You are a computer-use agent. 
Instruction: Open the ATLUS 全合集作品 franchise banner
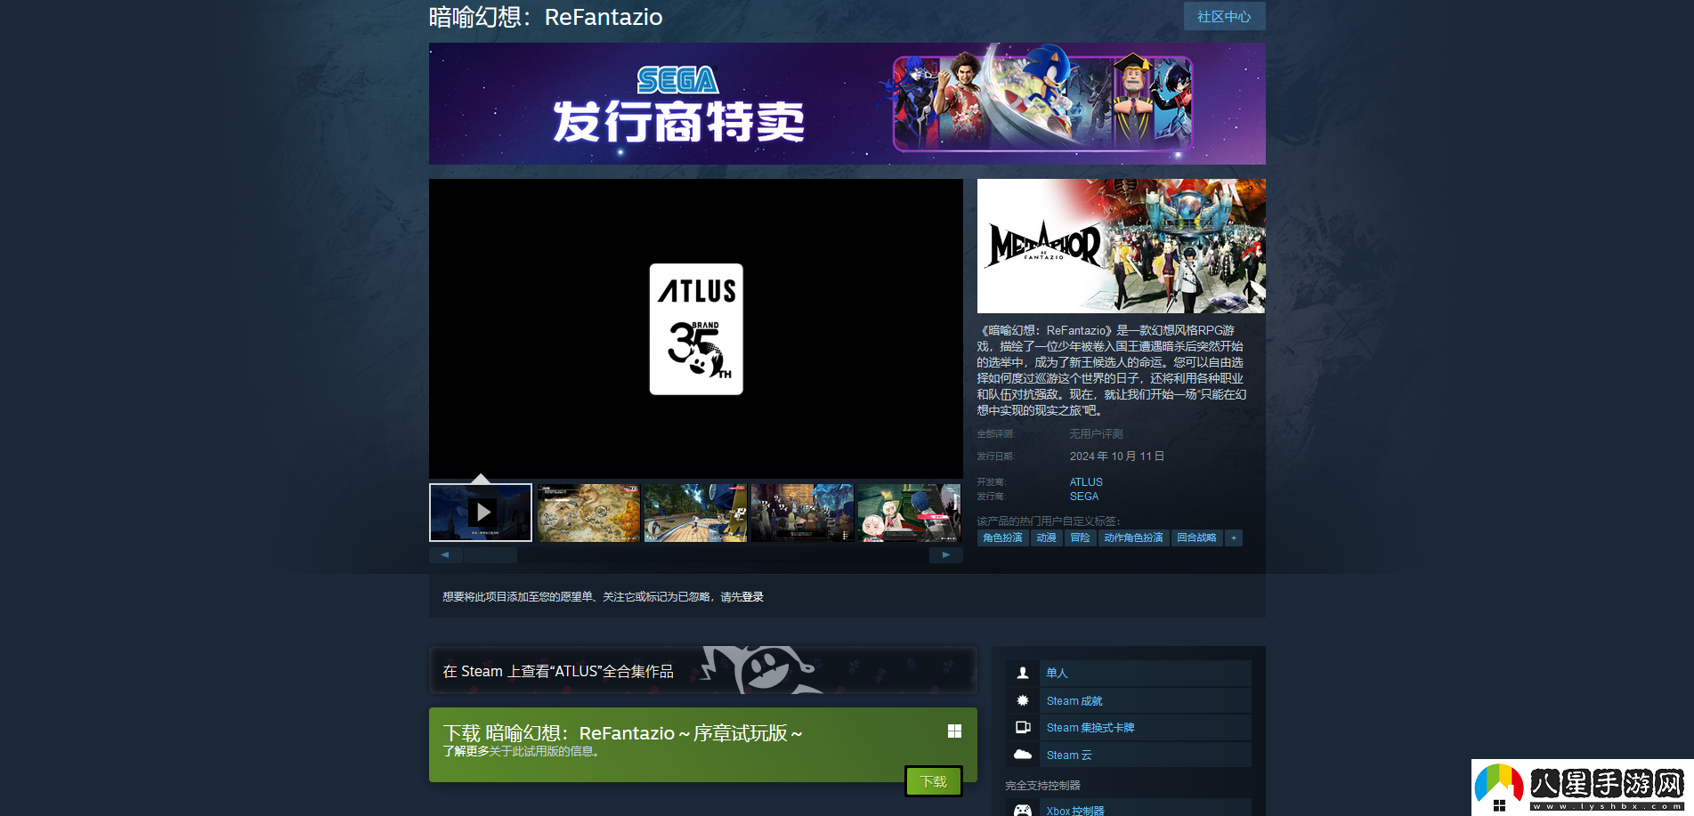(702, 670)
